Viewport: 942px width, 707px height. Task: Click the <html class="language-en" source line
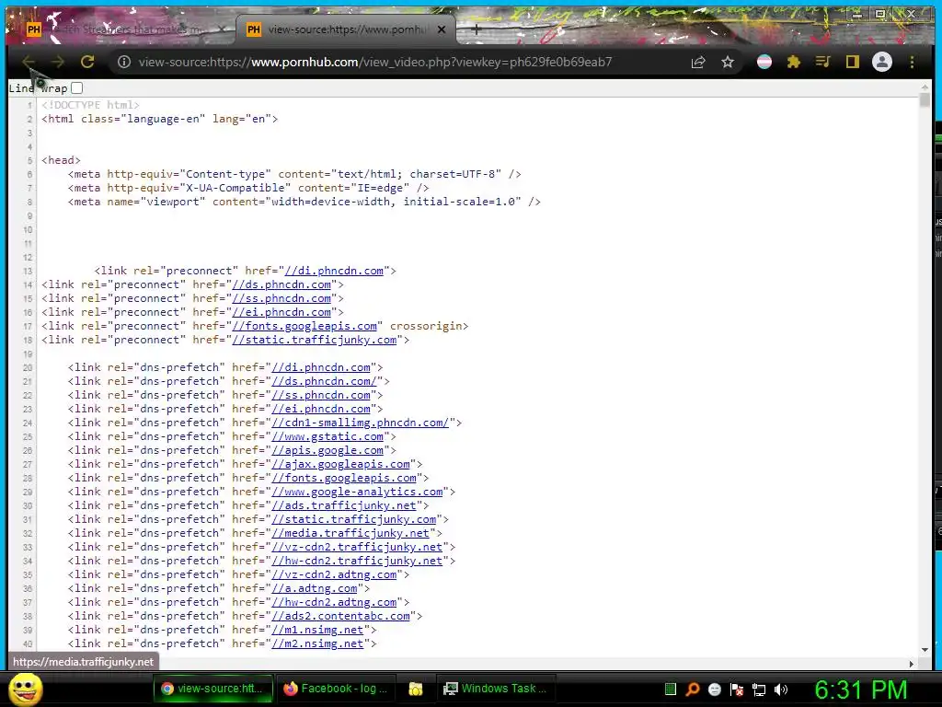(160, 119)
